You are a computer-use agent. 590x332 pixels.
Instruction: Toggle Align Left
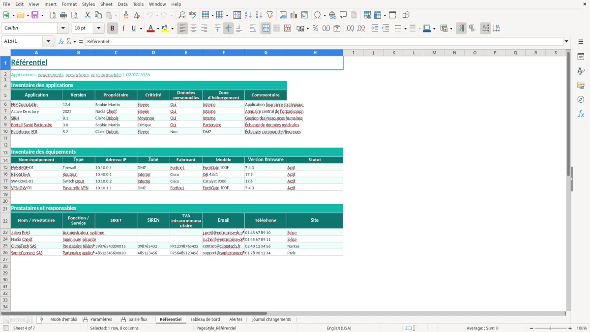coord(182,29)
